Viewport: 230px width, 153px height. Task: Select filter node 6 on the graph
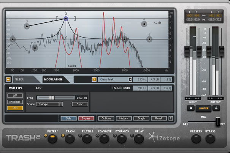point(149,39)
